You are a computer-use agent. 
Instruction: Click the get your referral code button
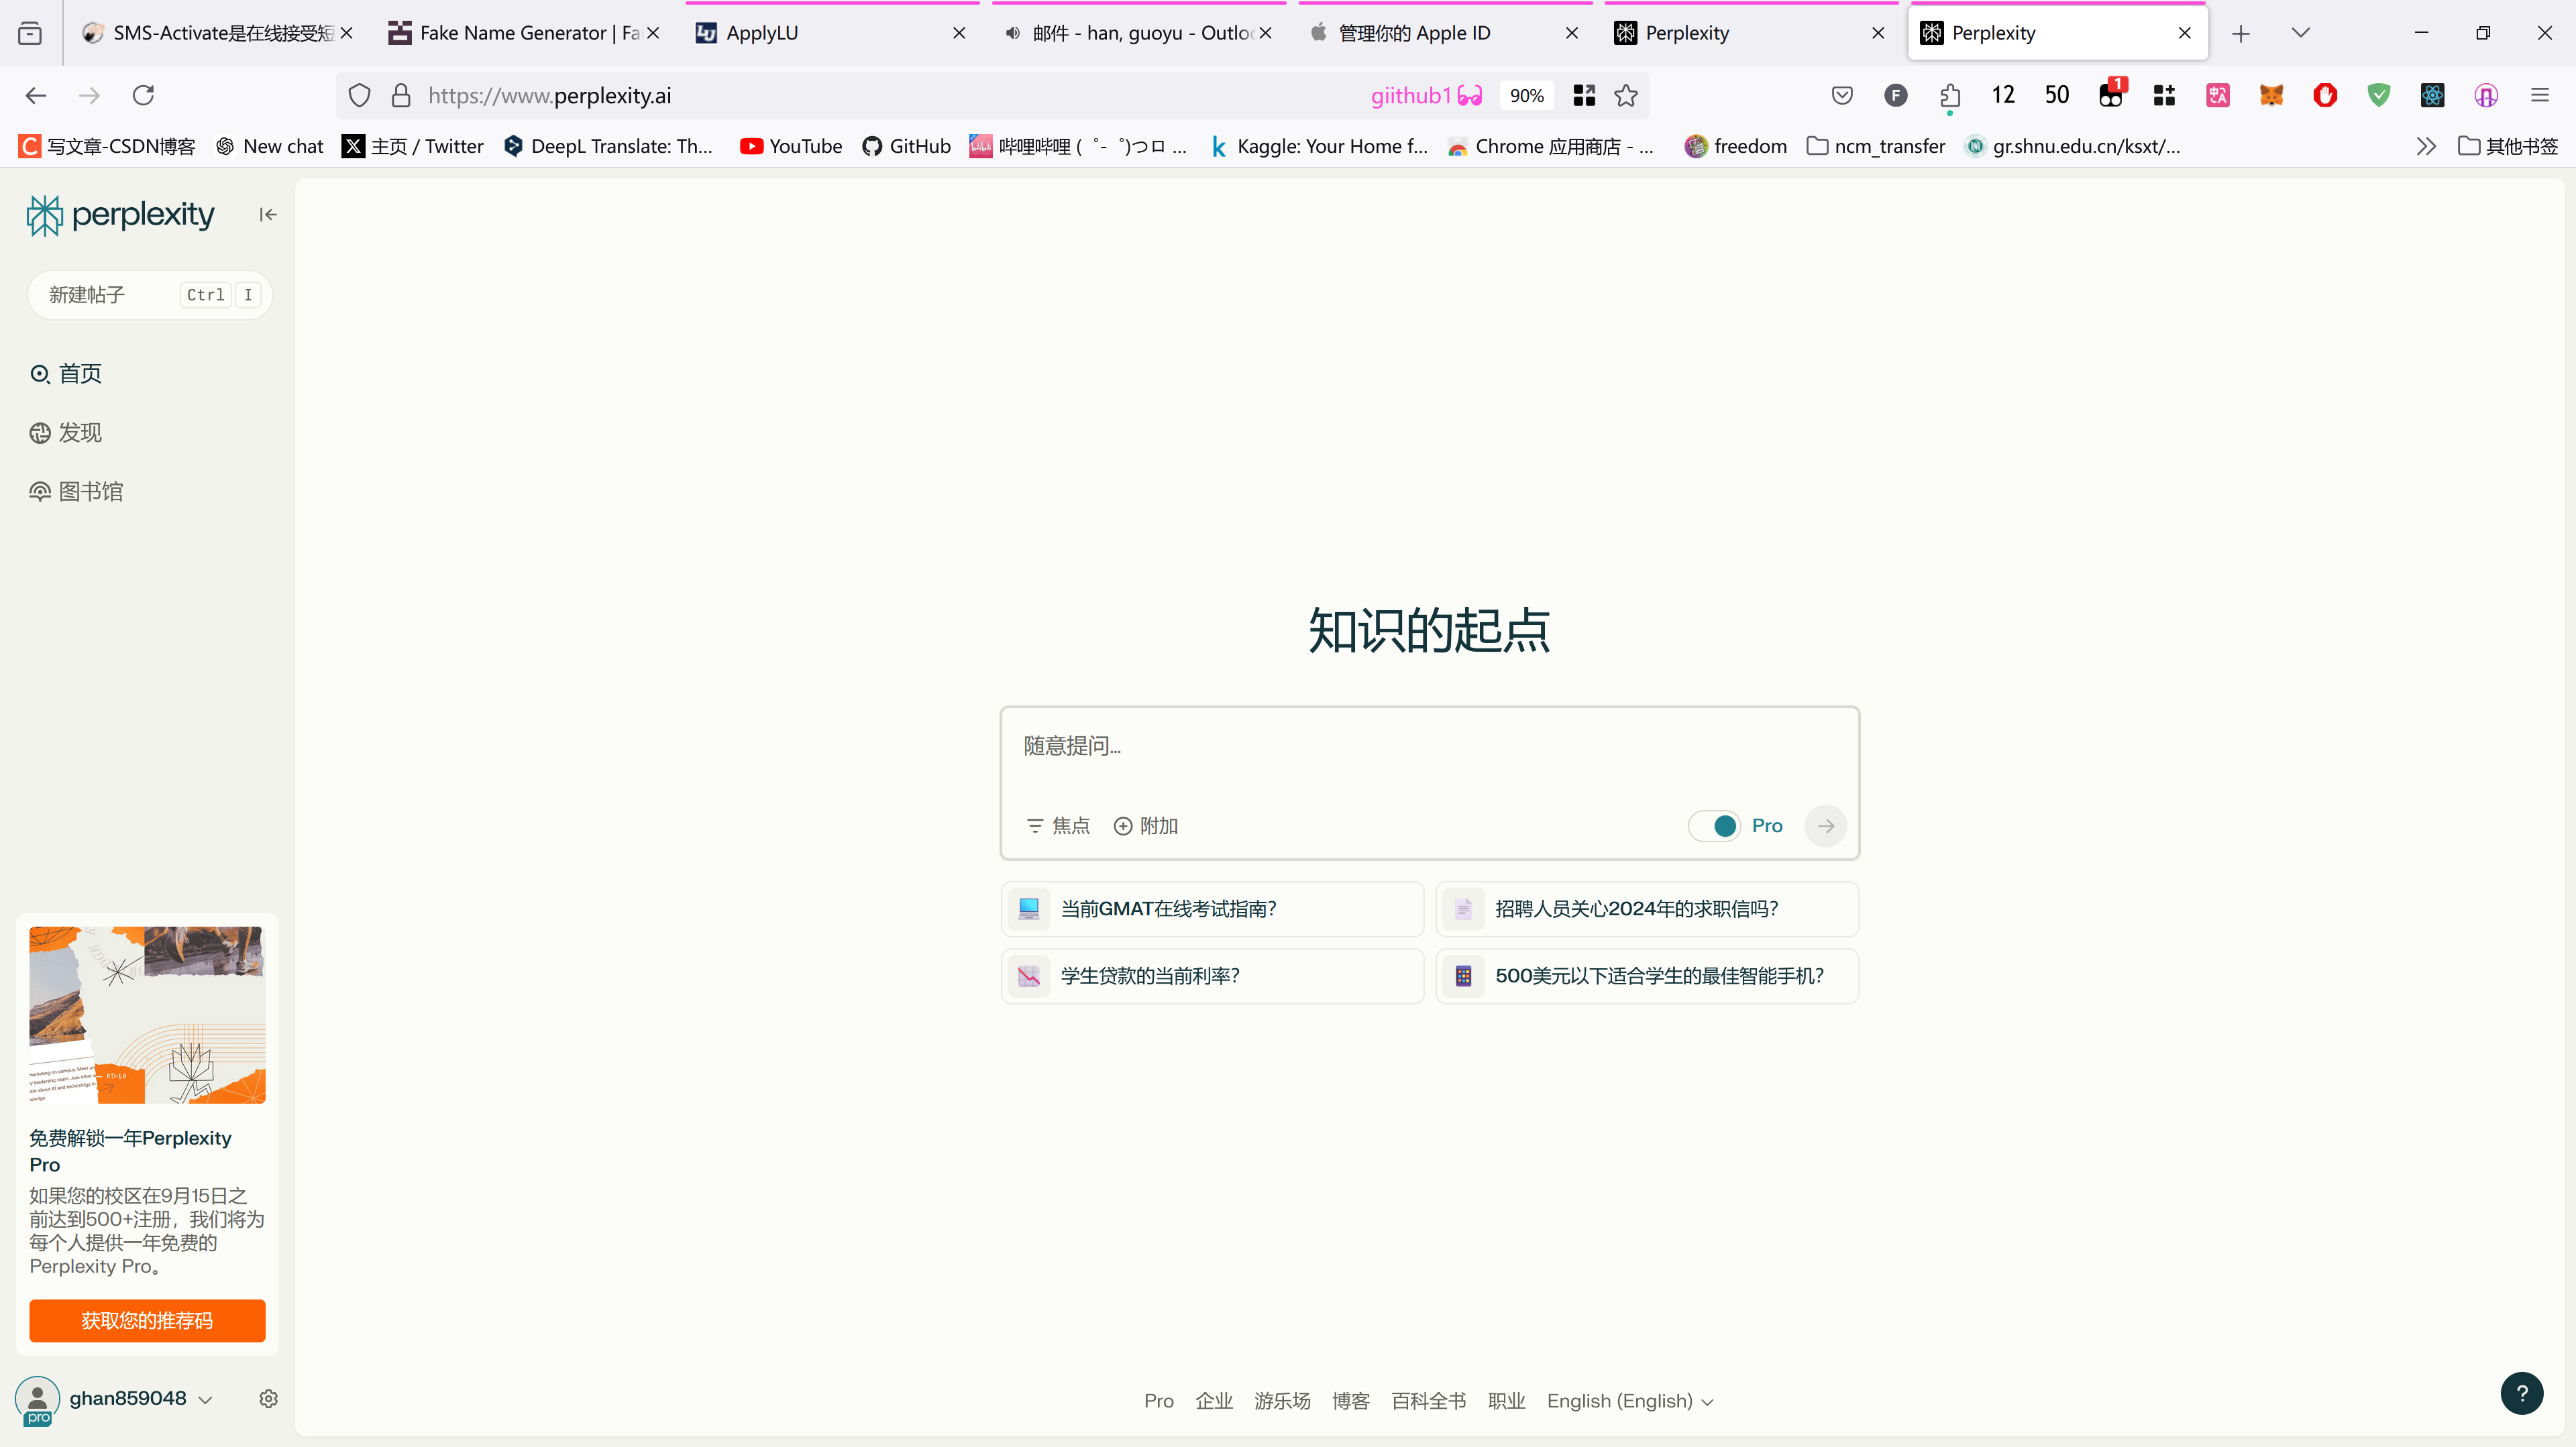coord(147,1320)
